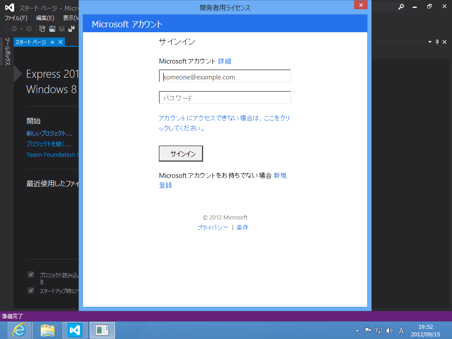The image size is (452, 339).
Task: Close the スタート ページ tab
Action: (x=60, y=42)
